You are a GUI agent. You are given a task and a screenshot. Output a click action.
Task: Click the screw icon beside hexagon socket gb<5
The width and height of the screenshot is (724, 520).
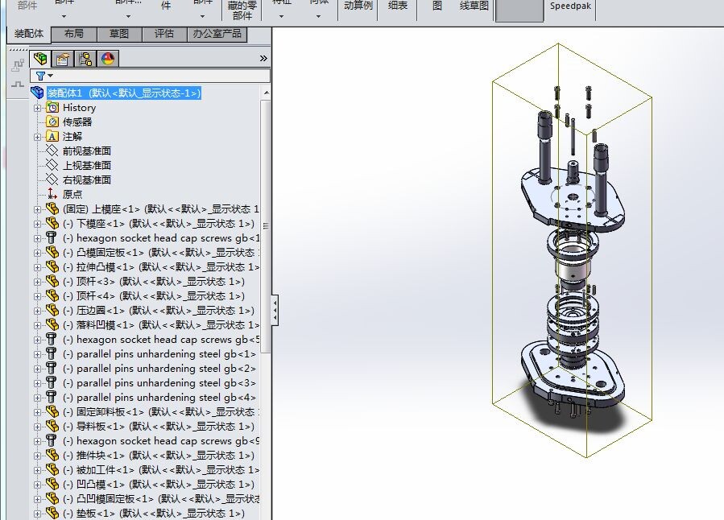52,340
